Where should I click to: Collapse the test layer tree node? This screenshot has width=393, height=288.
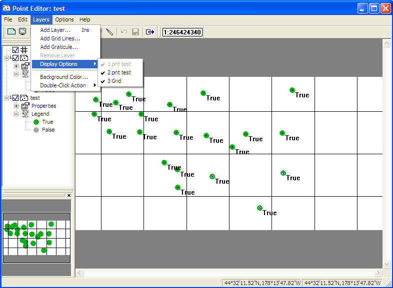pos(7,98)
